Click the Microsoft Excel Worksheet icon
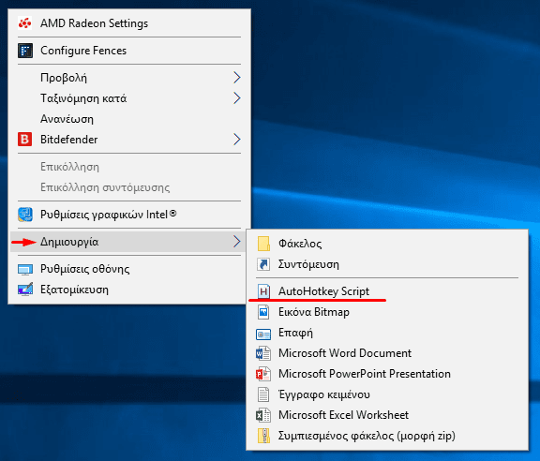The height and width of the screenshot is (461, 540). tap(263, 415)
